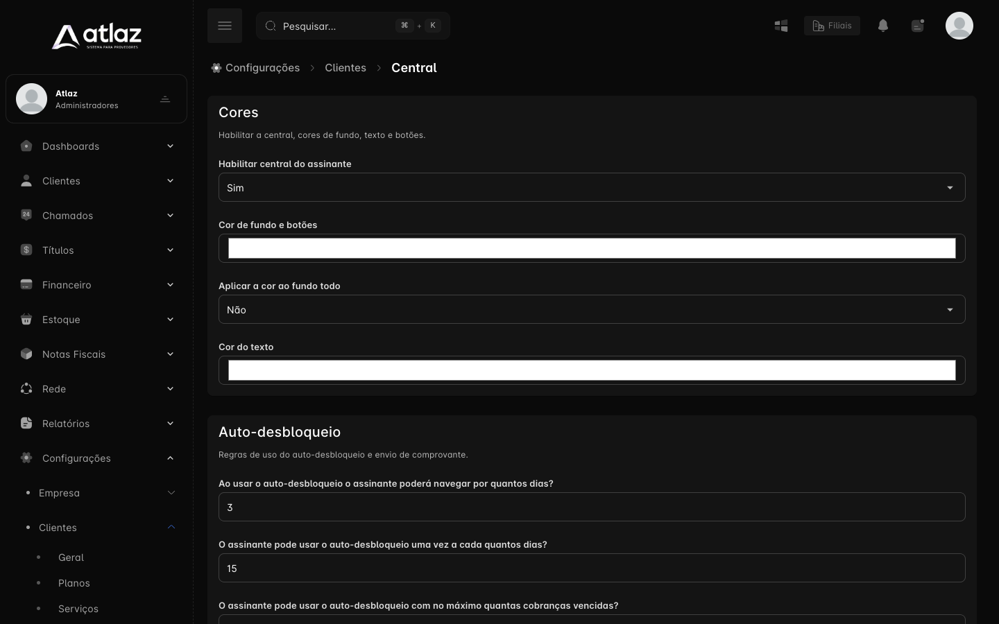This screenshot has height=624, width=999.
Task: Click the Chamados 24 icon
Action: 26,216
